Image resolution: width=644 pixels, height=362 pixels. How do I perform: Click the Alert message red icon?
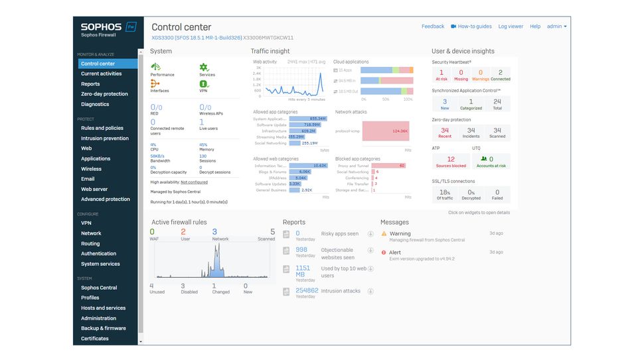384,253
